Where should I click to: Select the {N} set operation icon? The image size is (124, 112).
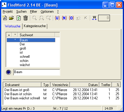point(64,18)
